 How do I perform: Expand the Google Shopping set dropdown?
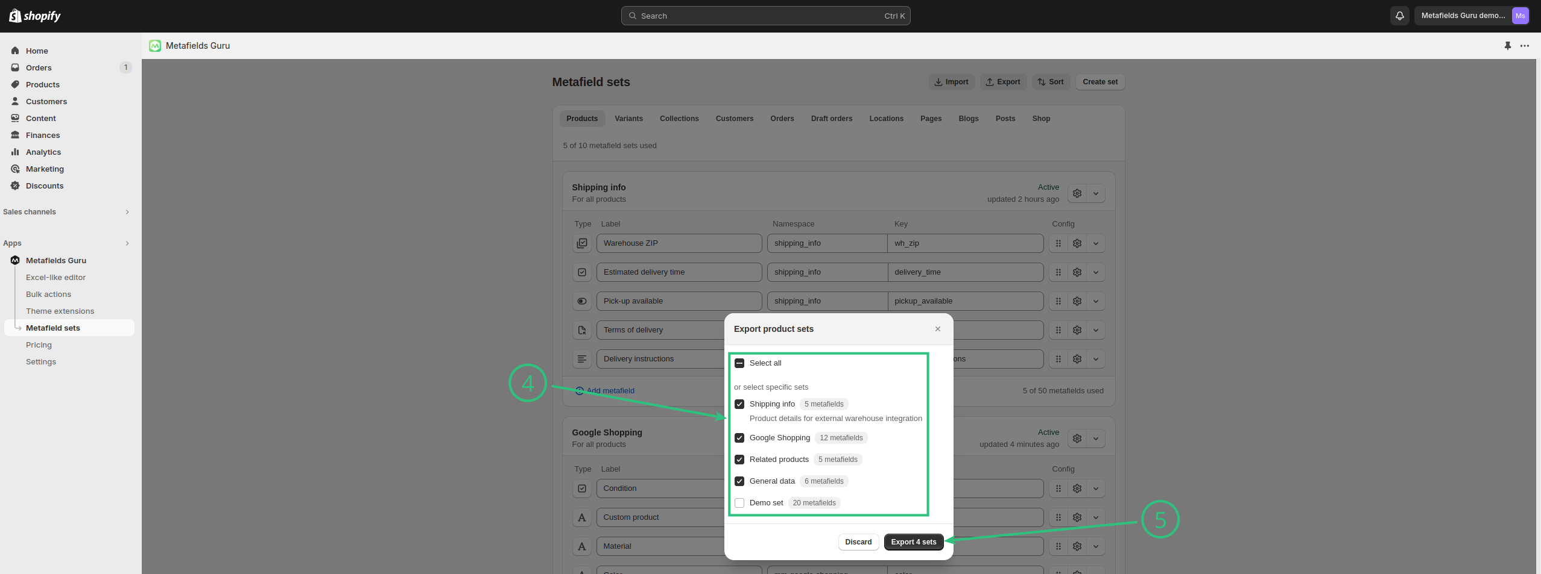[x=1095, y=438]
